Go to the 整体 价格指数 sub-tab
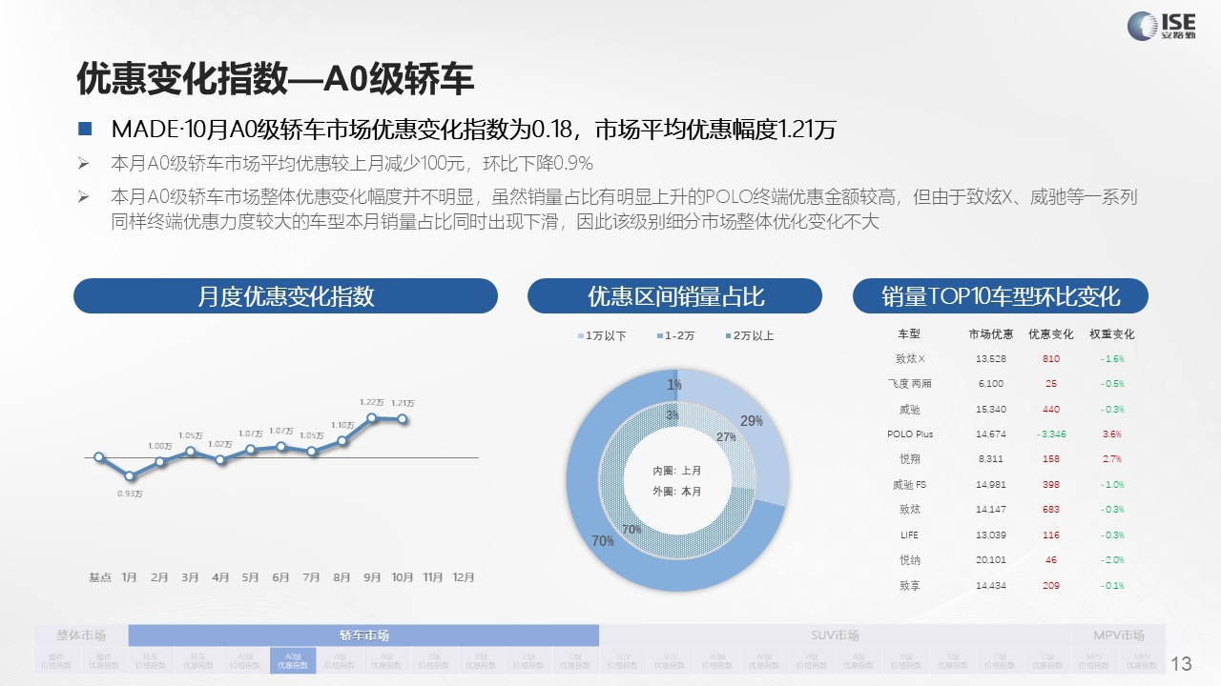Screen dimensions: 1221x686 pos(57,661)
